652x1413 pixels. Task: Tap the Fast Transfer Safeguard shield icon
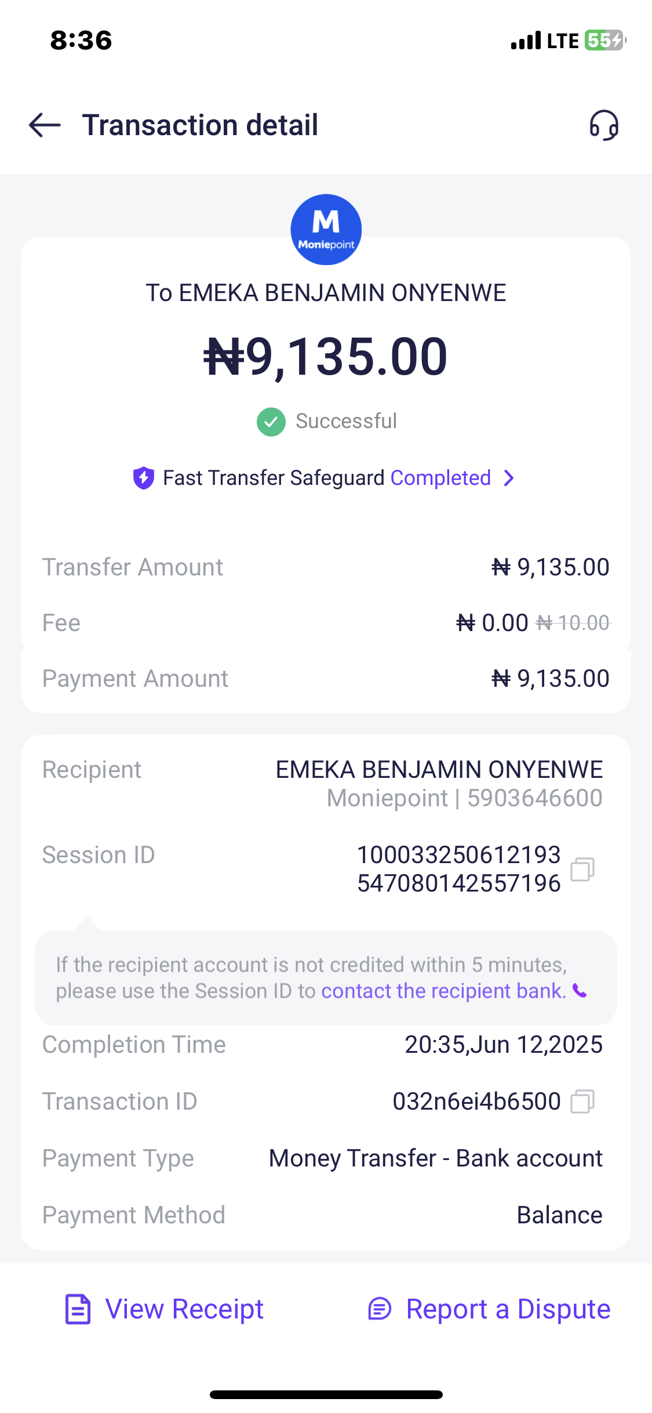(144, 478)
